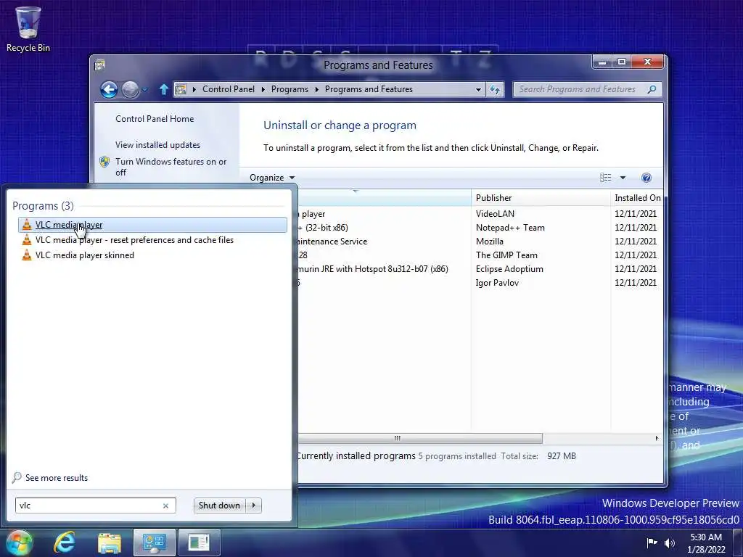Click Programs and Features breadcrumb
The height and width of the screenshot is (557, 743).
[369, 89]
